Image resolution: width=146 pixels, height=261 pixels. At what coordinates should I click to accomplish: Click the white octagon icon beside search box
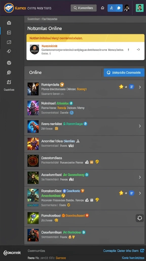(x=102, y=8)
